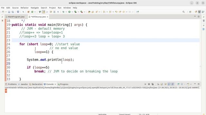The image size is (206, 115).
Task: Collapse the main method fold marker
Action: pos(11,25)
